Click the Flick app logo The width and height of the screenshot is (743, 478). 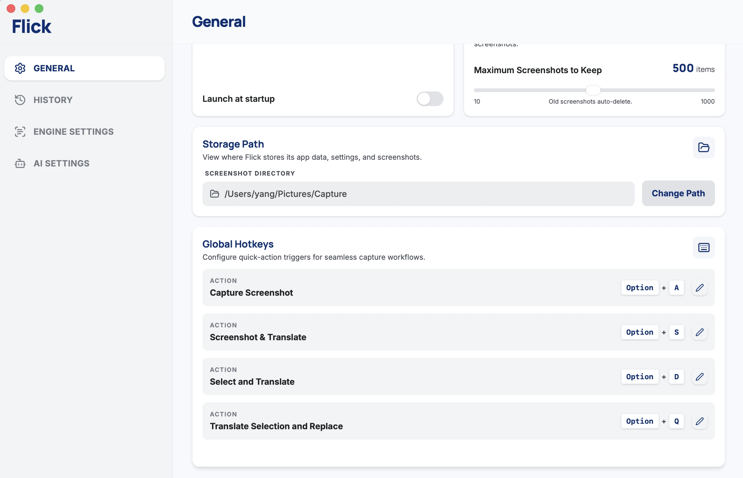(x=31, y=26)
